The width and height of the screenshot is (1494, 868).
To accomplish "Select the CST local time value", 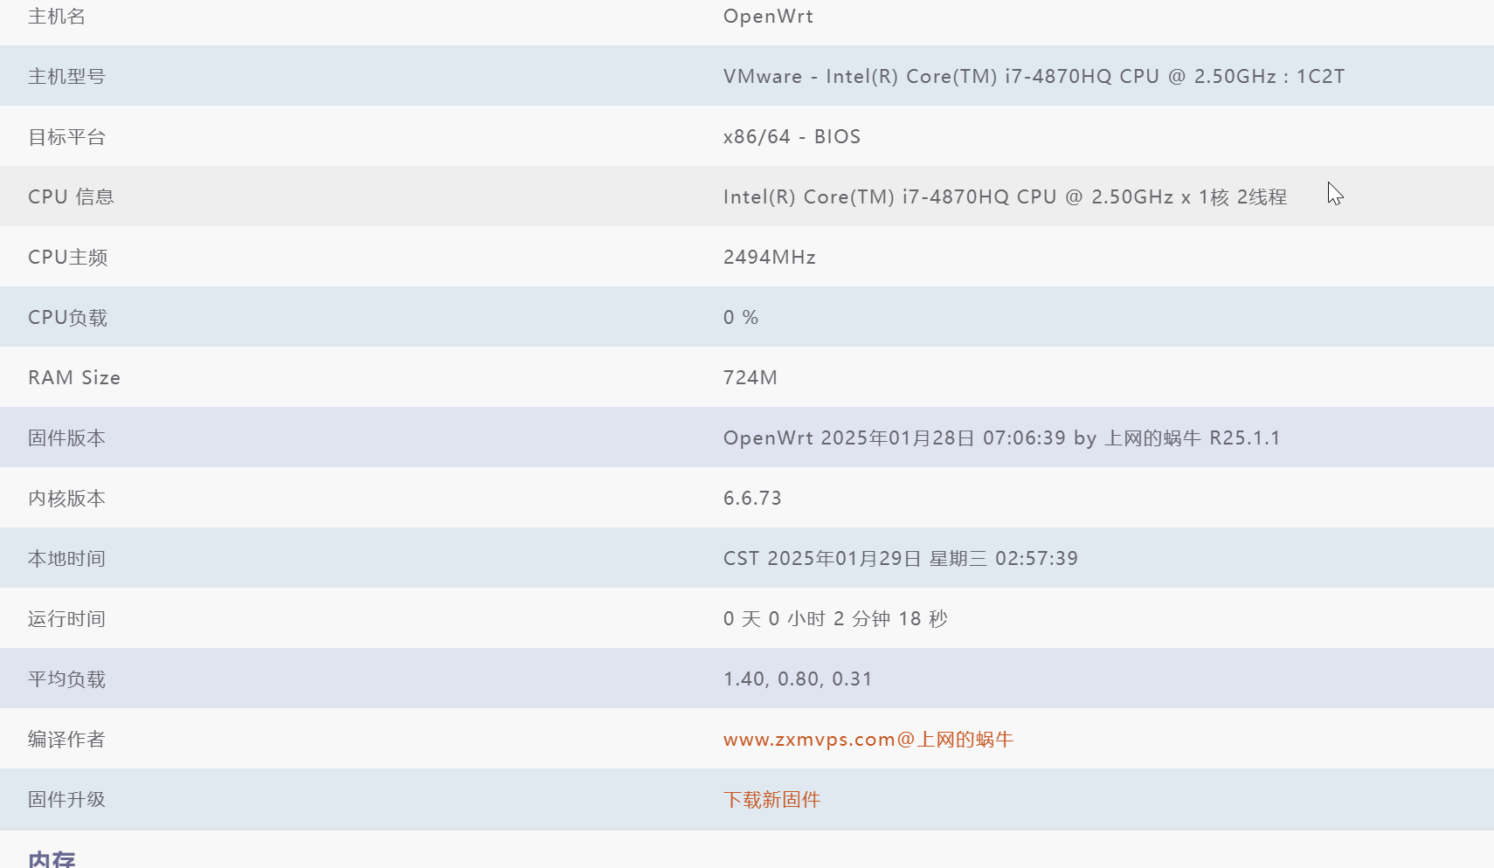I will coord(900,559).
